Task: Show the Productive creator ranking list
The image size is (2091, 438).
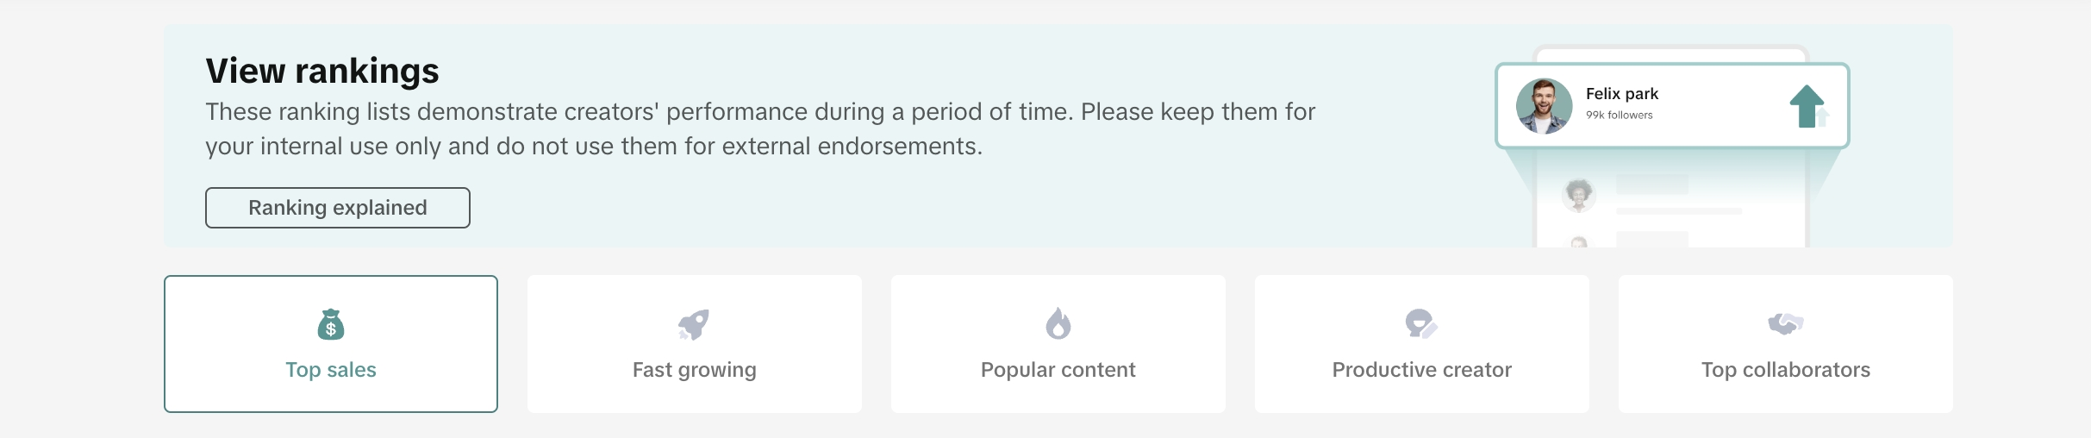Action: tap(1421, 370)
